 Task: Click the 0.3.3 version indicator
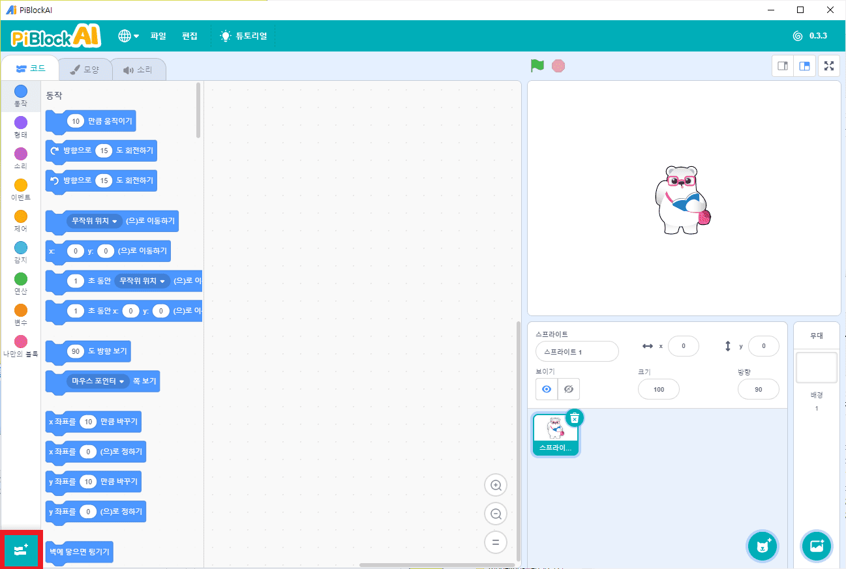810,36
